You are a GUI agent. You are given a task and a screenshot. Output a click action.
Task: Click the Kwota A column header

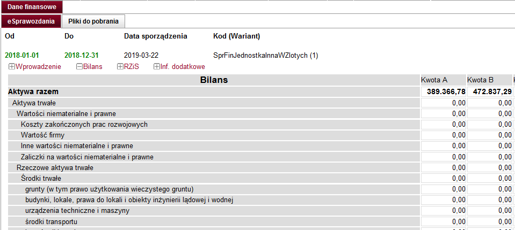[435, 80]
